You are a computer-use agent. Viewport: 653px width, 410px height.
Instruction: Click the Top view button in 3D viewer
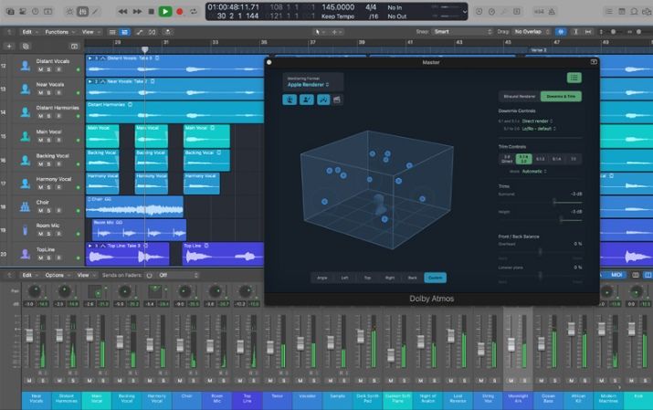click(367, 277)
